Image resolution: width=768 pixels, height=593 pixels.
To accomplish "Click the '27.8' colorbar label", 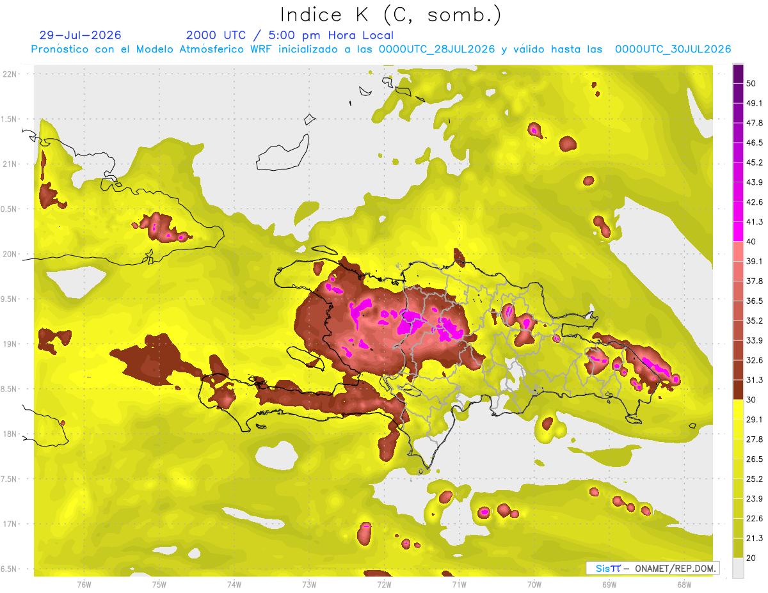I will coord(755,439).
